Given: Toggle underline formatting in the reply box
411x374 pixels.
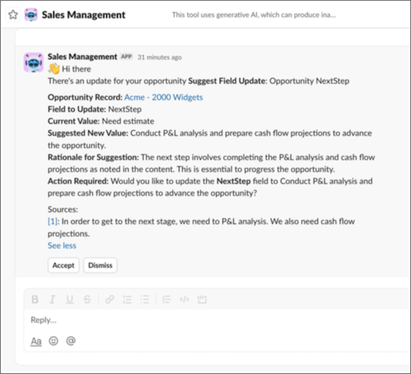Looking at the screenshot, I should 69,299.
